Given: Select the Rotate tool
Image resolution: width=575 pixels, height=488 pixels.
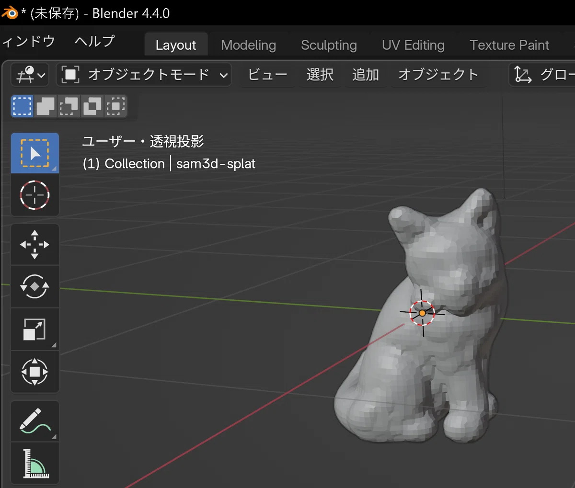Looking at the screenshot, I should pyautogui.click(x=35, y=286).
